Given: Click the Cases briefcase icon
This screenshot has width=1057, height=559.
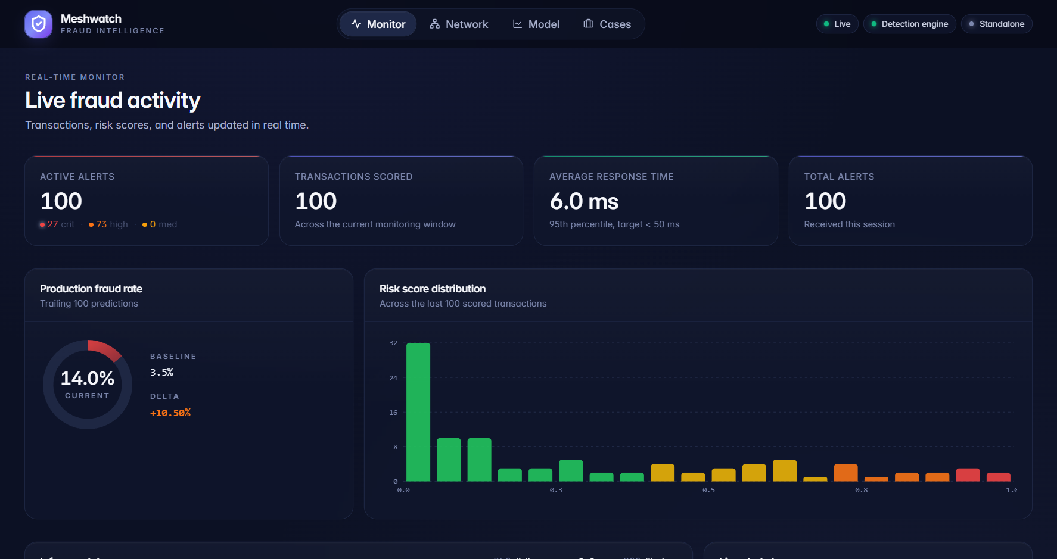Looking at the screenshot, I should tap(589, 24).
